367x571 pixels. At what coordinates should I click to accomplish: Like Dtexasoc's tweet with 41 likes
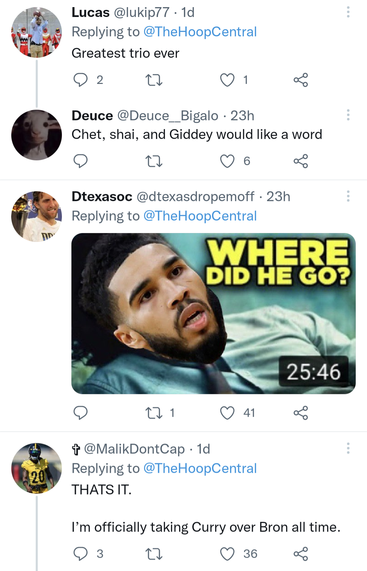coord(227,413)
